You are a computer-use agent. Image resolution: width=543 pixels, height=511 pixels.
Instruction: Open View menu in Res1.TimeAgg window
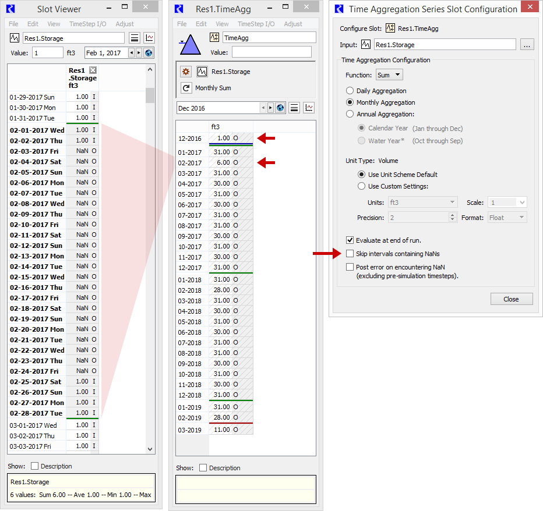pos(222,24)
